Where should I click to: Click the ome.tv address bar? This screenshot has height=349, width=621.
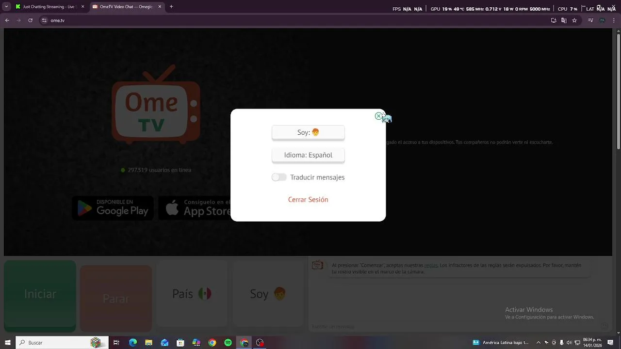pyautogui.click(x=291, y=20)
